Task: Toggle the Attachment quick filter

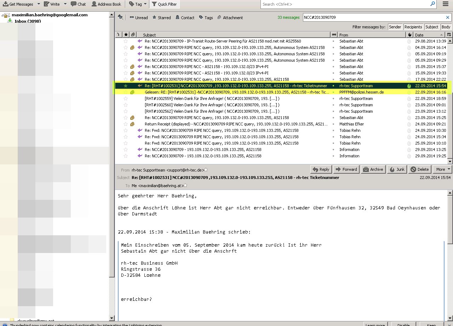Action: point(230,17)
